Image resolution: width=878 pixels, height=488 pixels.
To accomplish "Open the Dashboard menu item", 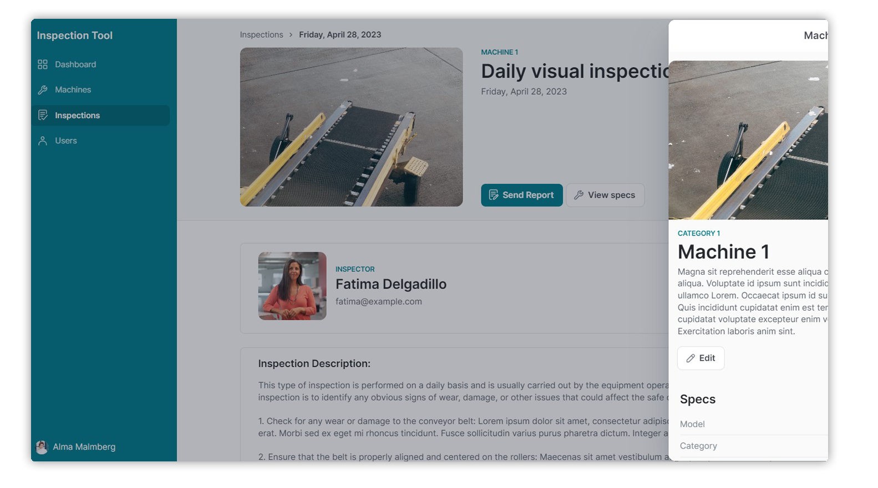I will click(75, 64).
